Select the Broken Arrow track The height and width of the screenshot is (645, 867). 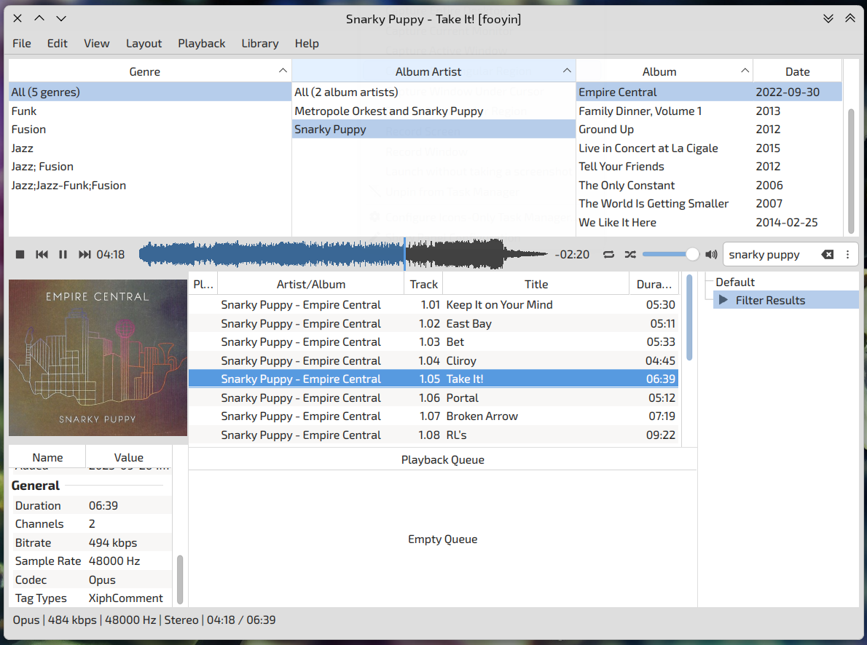433,416
